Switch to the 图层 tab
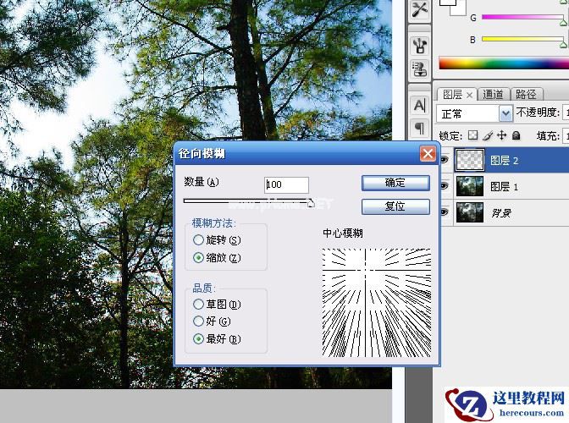The height and width of the screenshot is (423, 569). (x=452, y=95)
